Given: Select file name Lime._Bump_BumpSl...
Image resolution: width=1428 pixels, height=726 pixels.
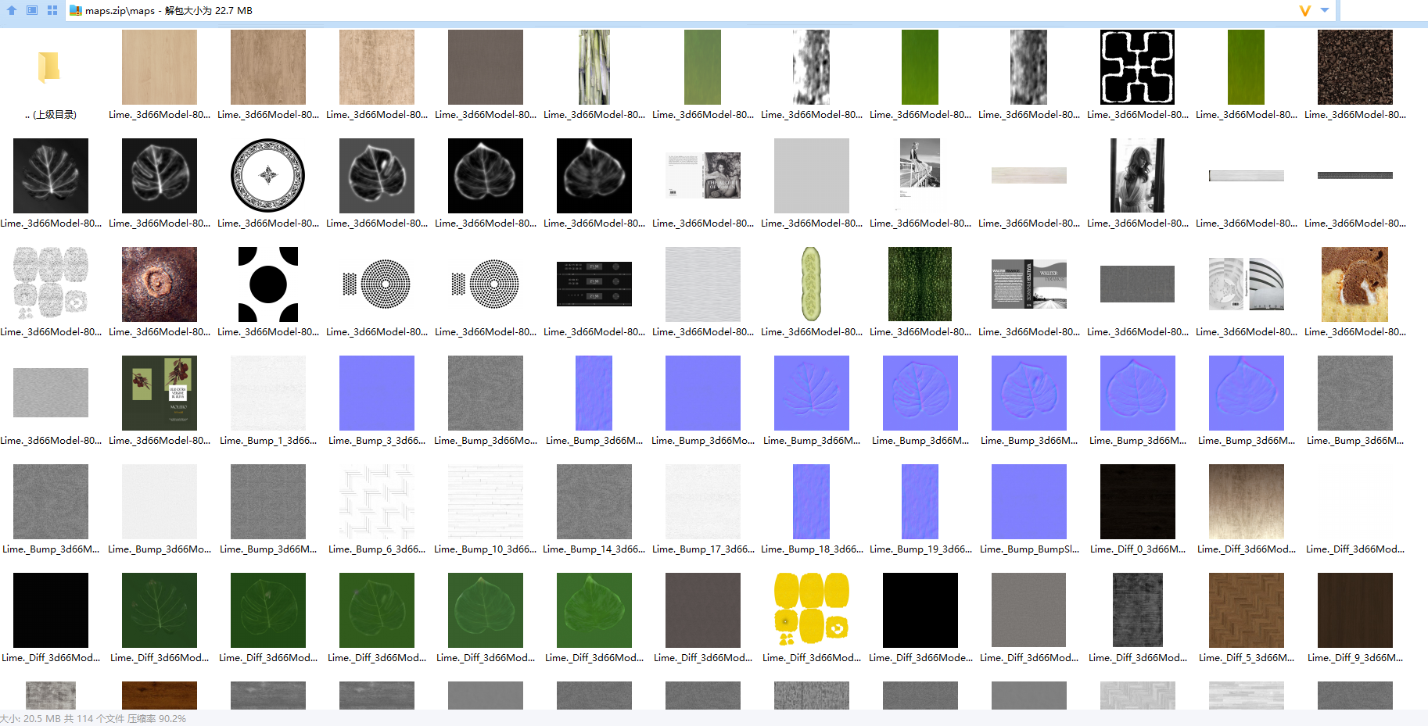Looking at the screenshot, I should coord(1029,549).
